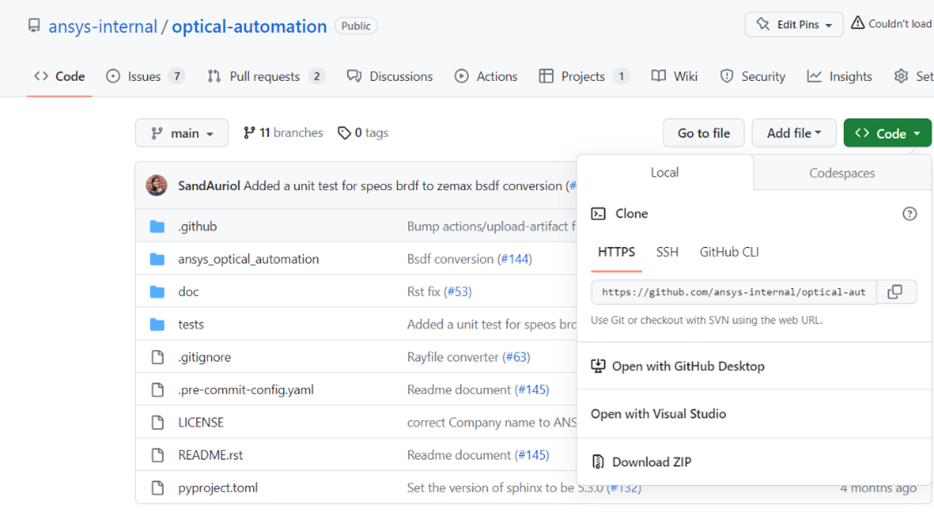
Task: Open the .pre-commit-config.yaml file
Action: point(246,389)
